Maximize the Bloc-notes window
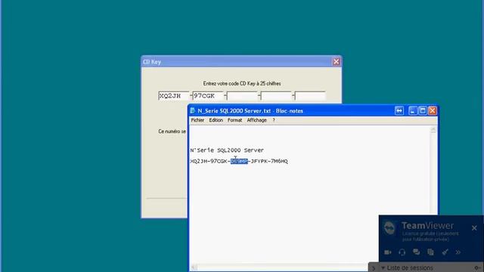484x272 pixels. tap(423, 111)
